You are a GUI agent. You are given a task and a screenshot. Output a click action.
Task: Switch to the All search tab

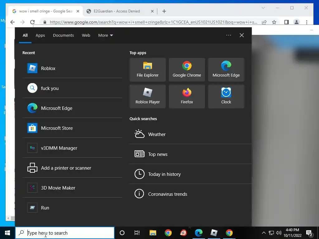point(25,35)
